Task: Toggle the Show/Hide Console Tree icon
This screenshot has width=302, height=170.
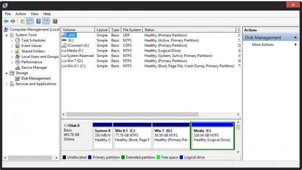Action: click(x=29, y=21)
